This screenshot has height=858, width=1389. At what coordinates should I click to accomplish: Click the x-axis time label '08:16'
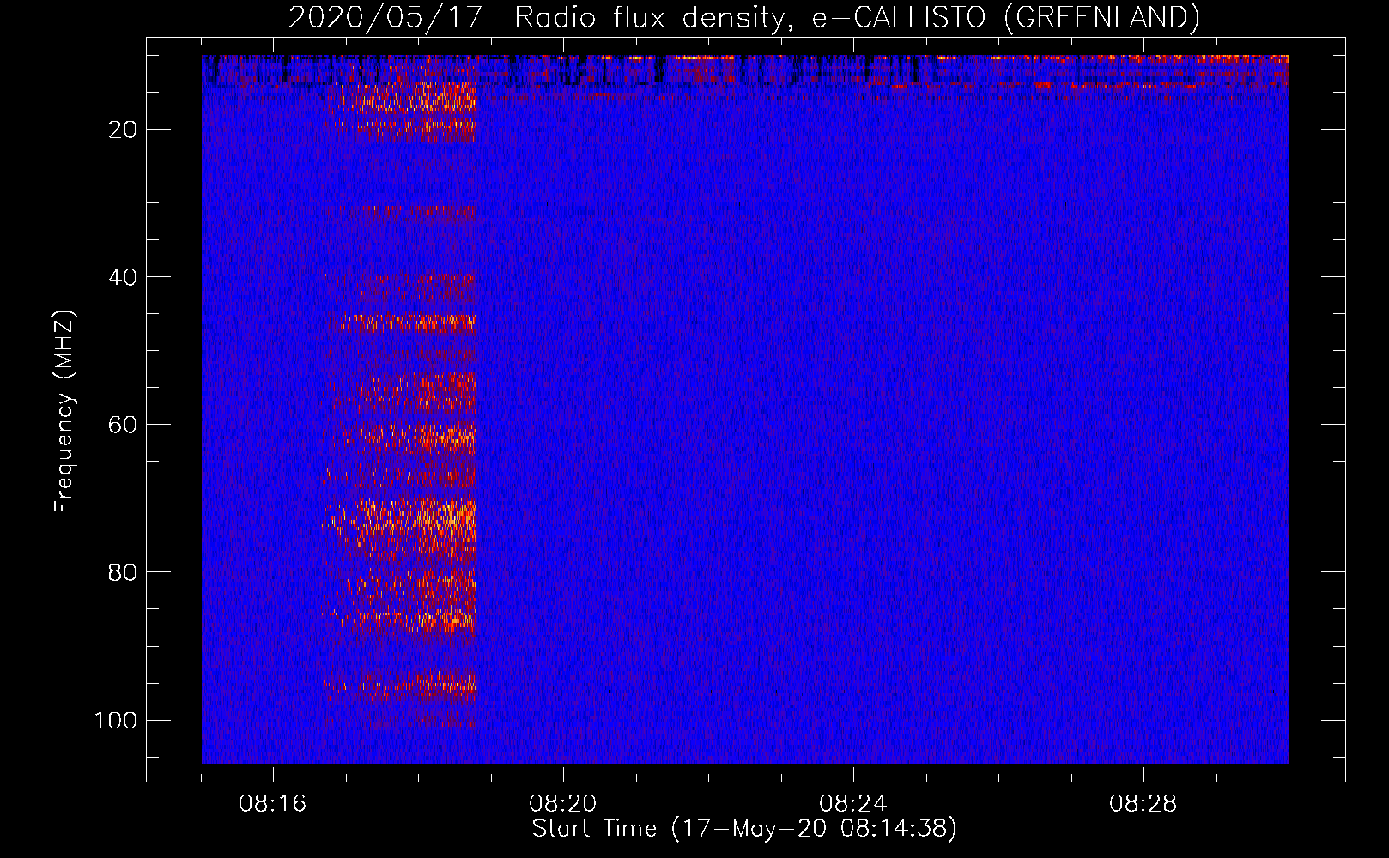coord(273,804)
